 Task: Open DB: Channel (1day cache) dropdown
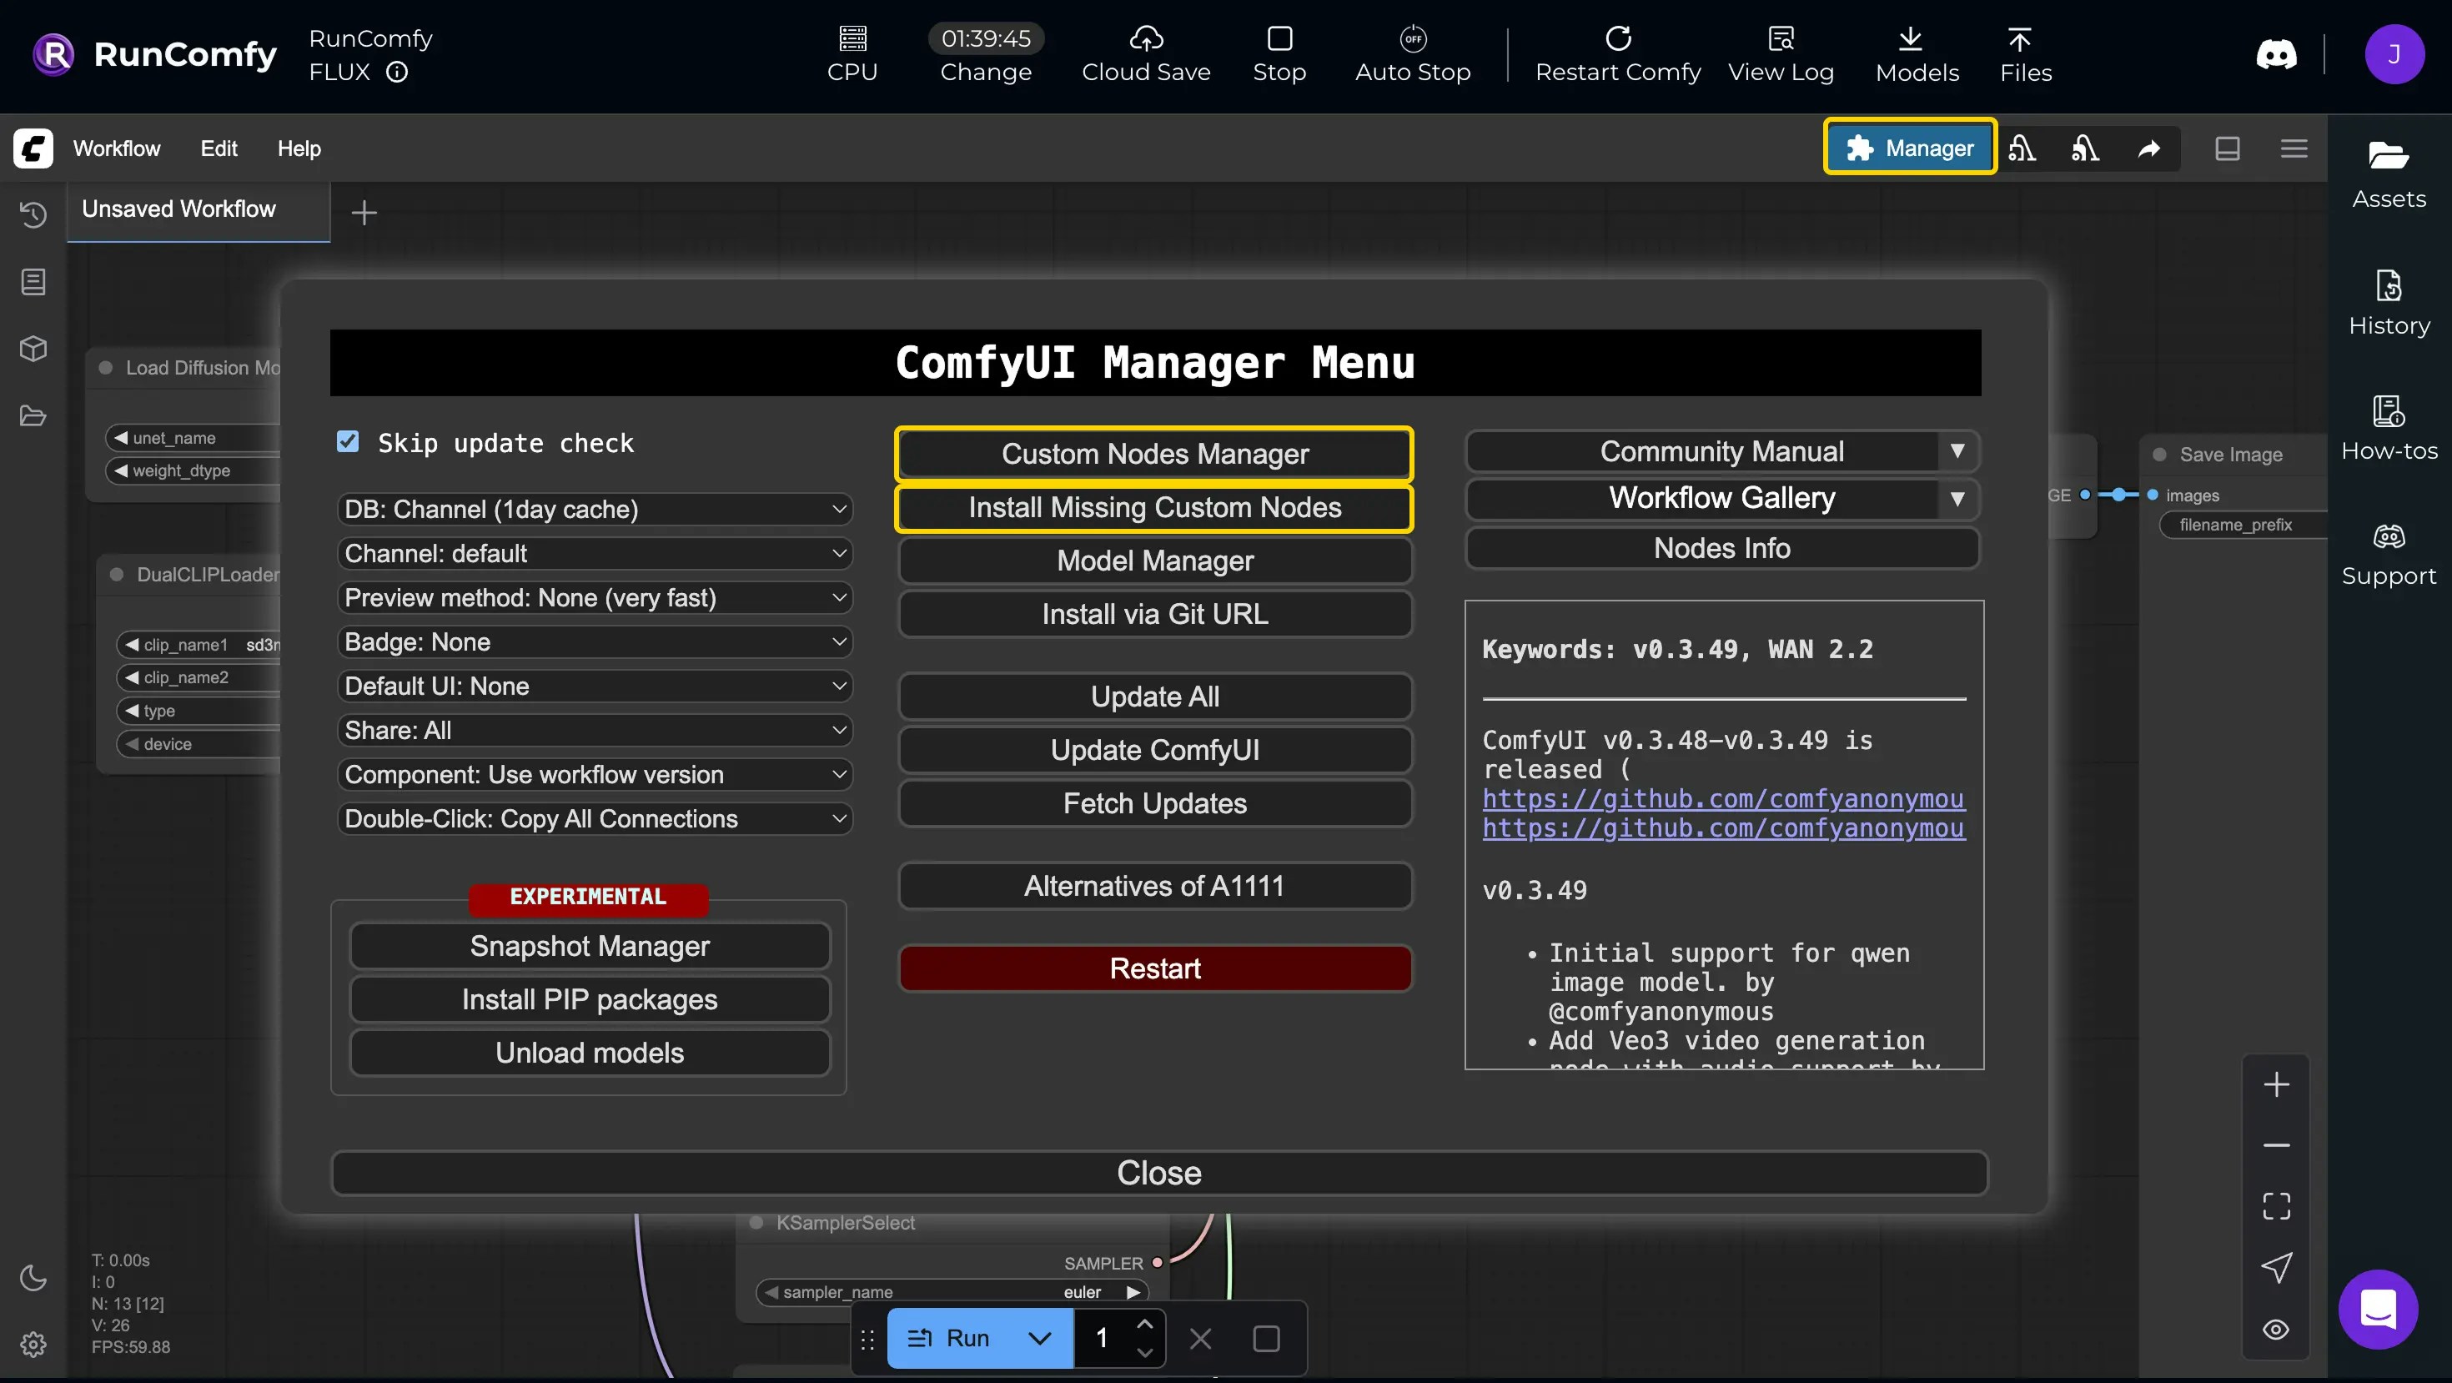point(595,509)
